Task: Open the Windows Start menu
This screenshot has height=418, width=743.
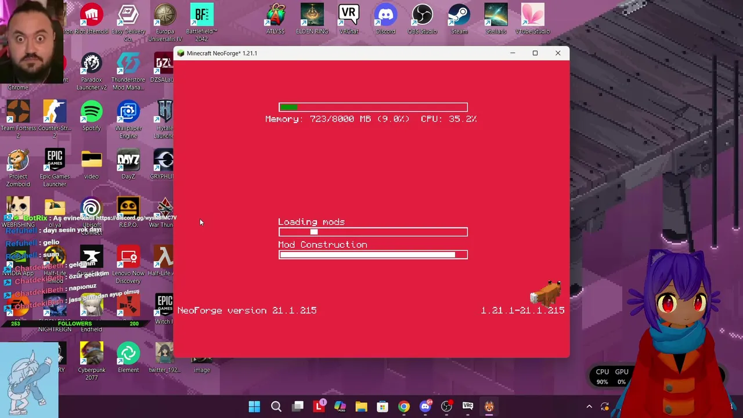Action: (x=254, y=406)
